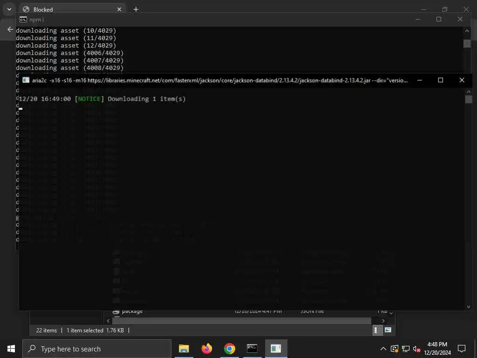
Task: Close the npm i console window
Action: coord(460,19)
